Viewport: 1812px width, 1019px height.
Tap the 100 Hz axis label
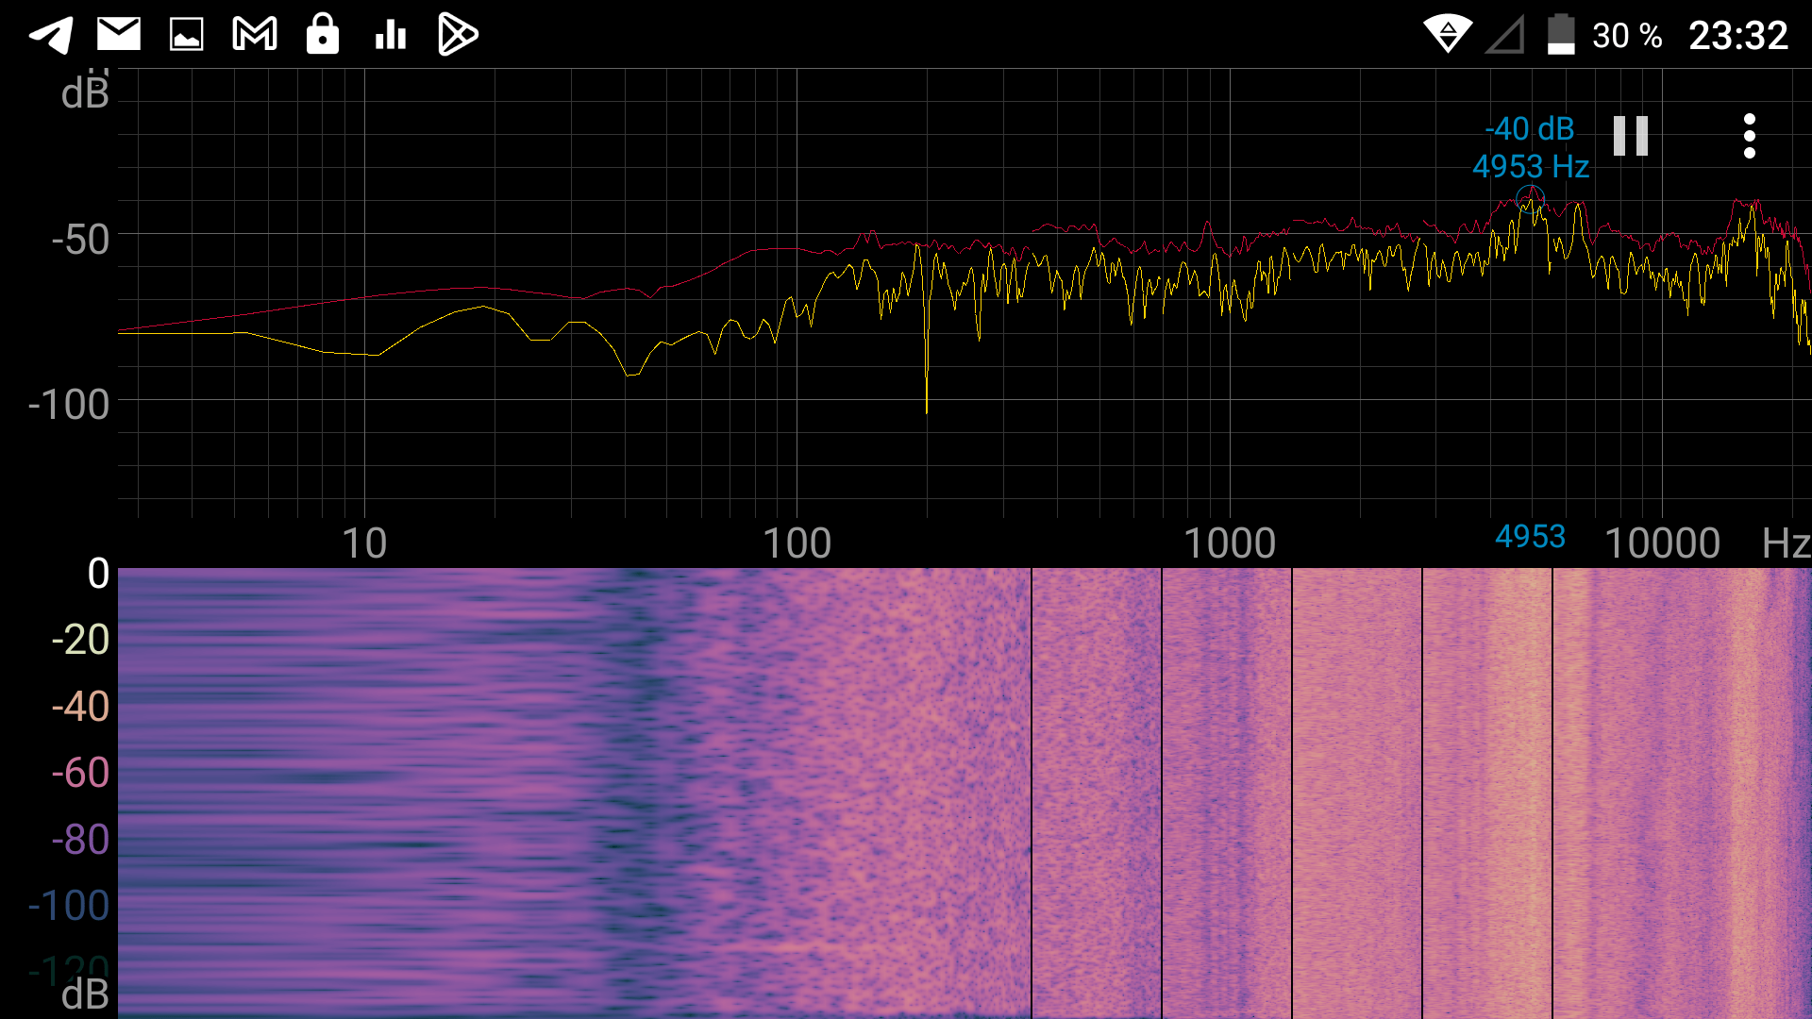pyautogui.click(x=797, y=543)
